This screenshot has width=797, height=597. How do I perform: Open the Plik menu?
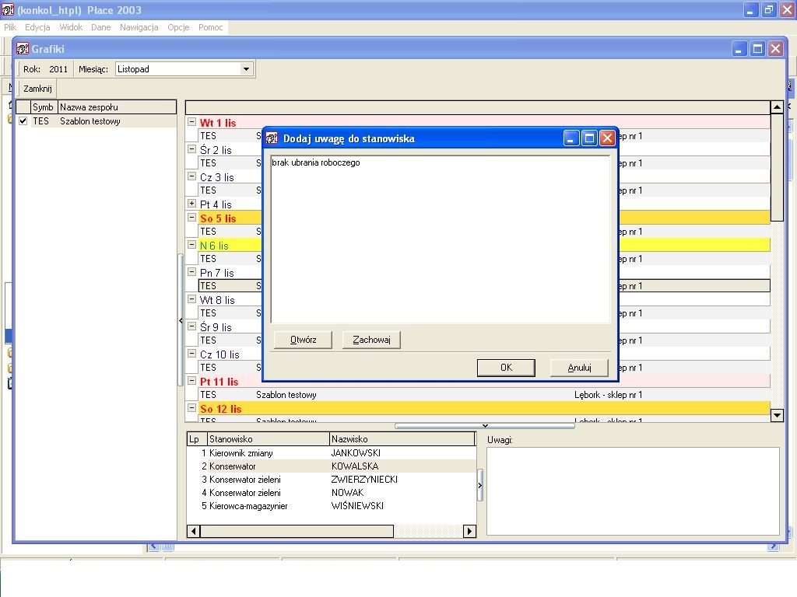[10, 27]
